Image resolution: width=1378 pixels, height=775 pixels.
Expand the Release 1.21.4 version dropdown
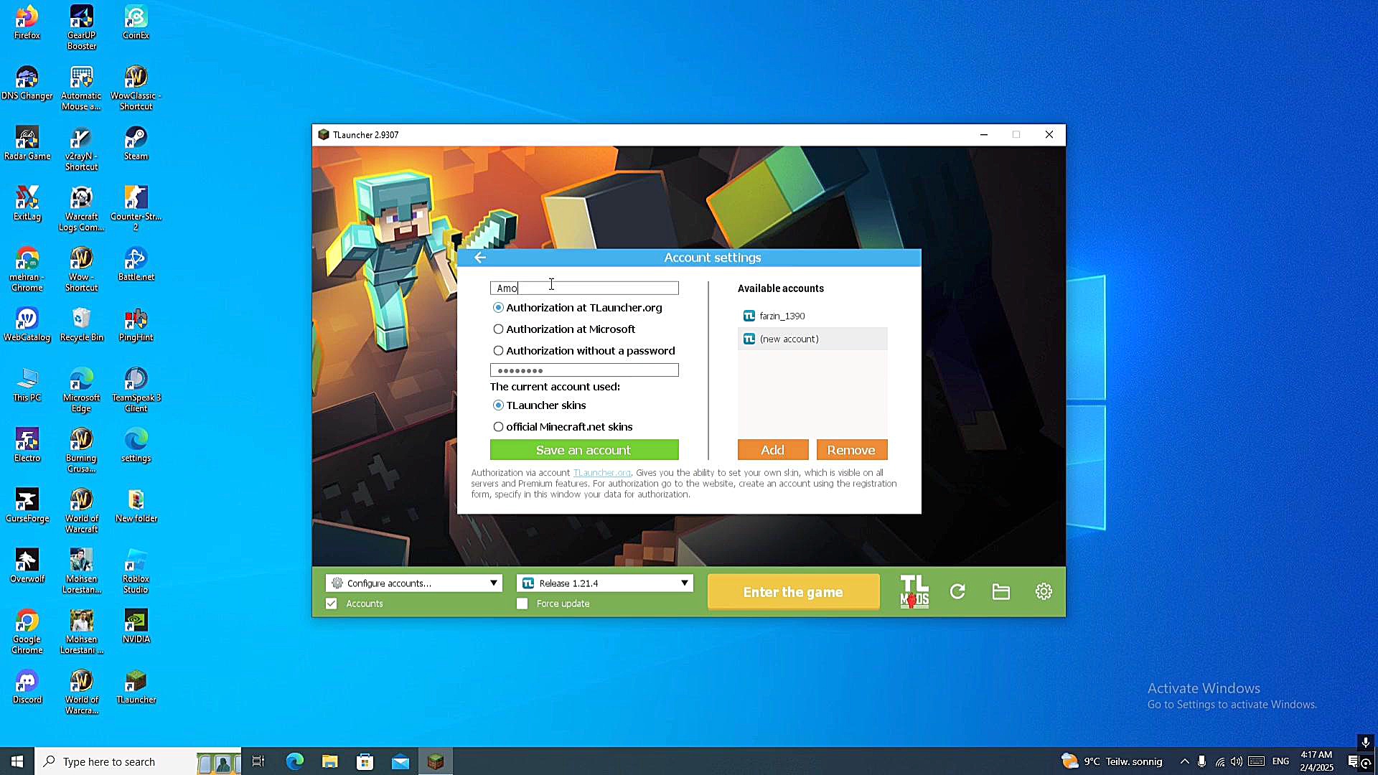(605, 583)
